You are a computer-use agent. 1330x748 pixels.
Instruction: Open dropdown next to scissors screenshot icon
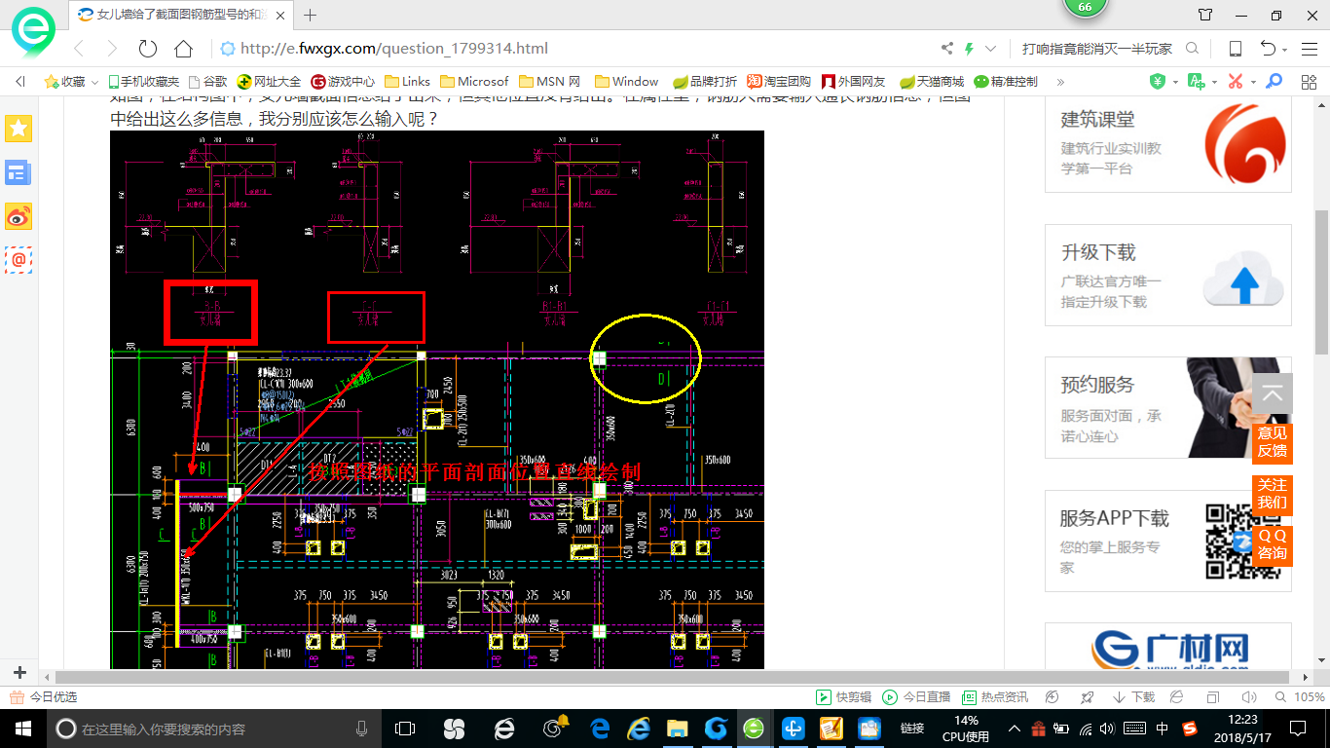pyautogui.click(x=1253, y=83)
